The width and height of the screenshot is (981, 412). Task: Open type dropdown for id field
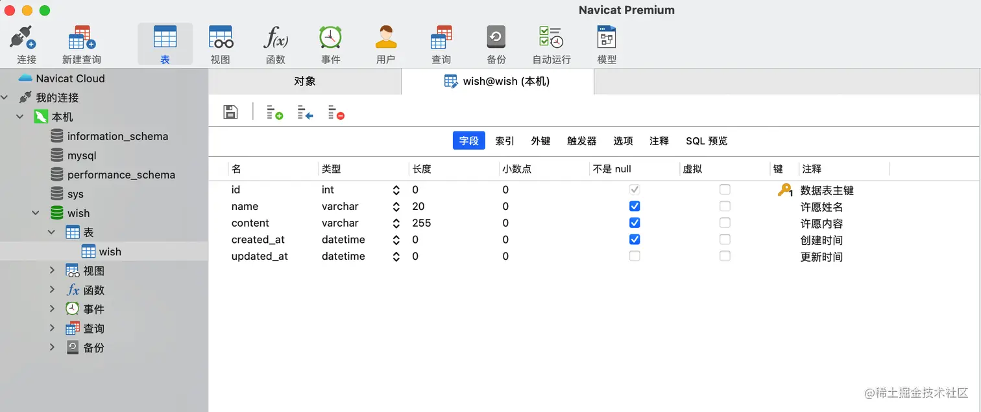coord(396,190)
